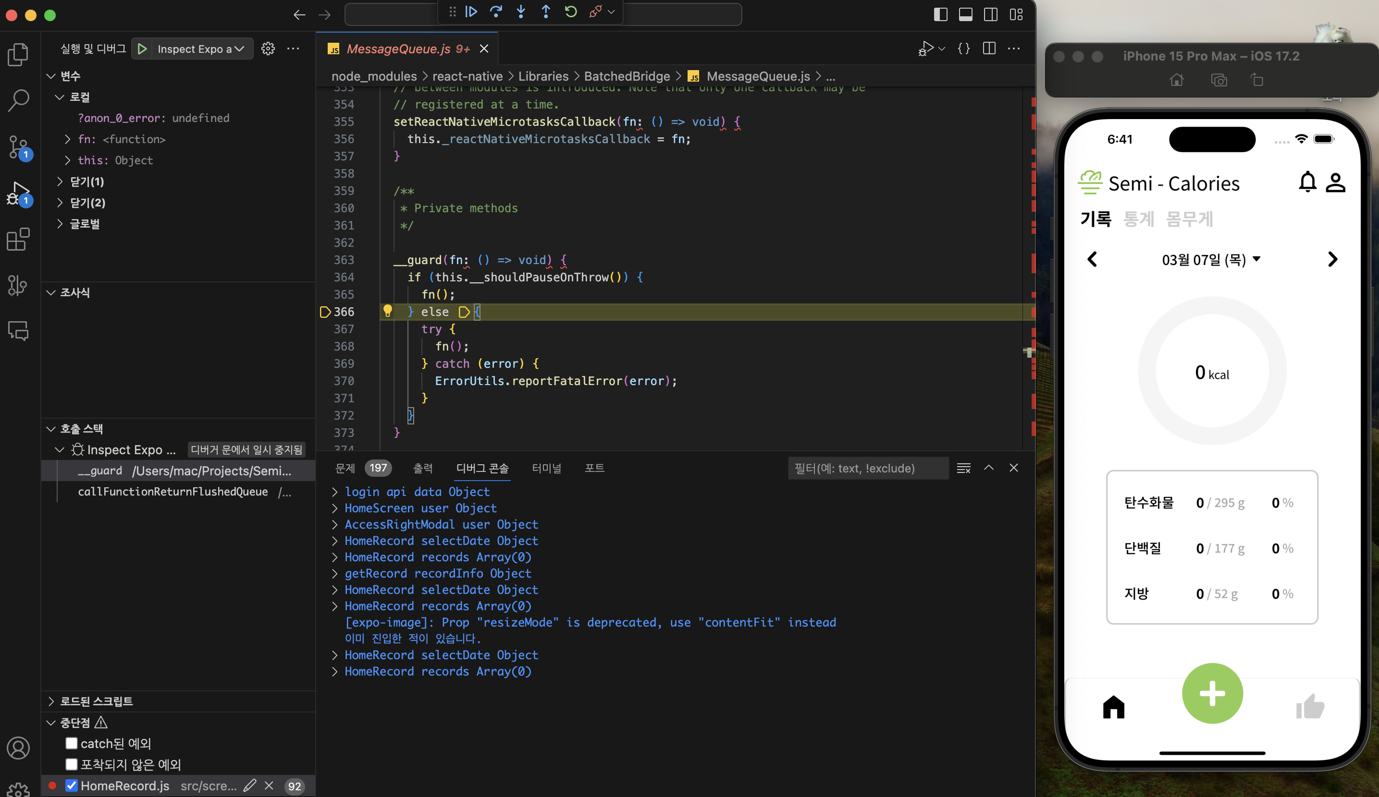Click the debug console filter input field
This screenshot has width=1379, height=797.
(x=867, y=468)
